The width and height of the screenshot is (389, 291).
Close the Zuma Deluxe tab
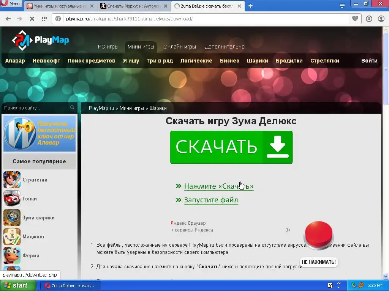pyautogui.click(x=239, y=6)
